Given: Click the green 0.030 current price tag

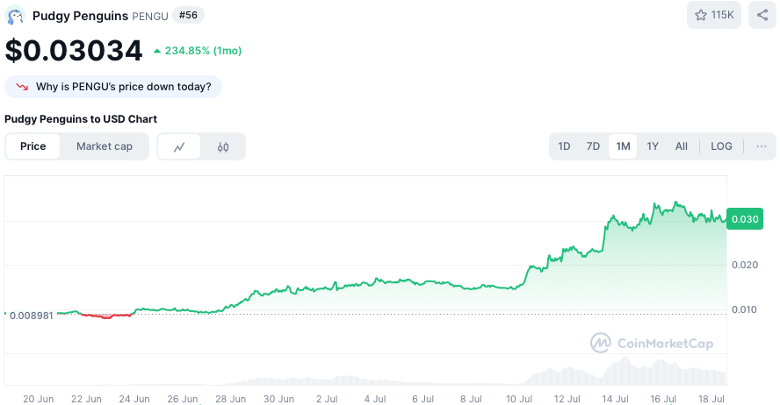Looking at the screenshot, I should coord(745,219).
